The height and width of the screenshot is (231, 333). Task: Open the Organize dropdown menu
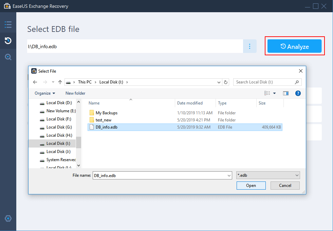pyautogui.click(x=45, y=93)
